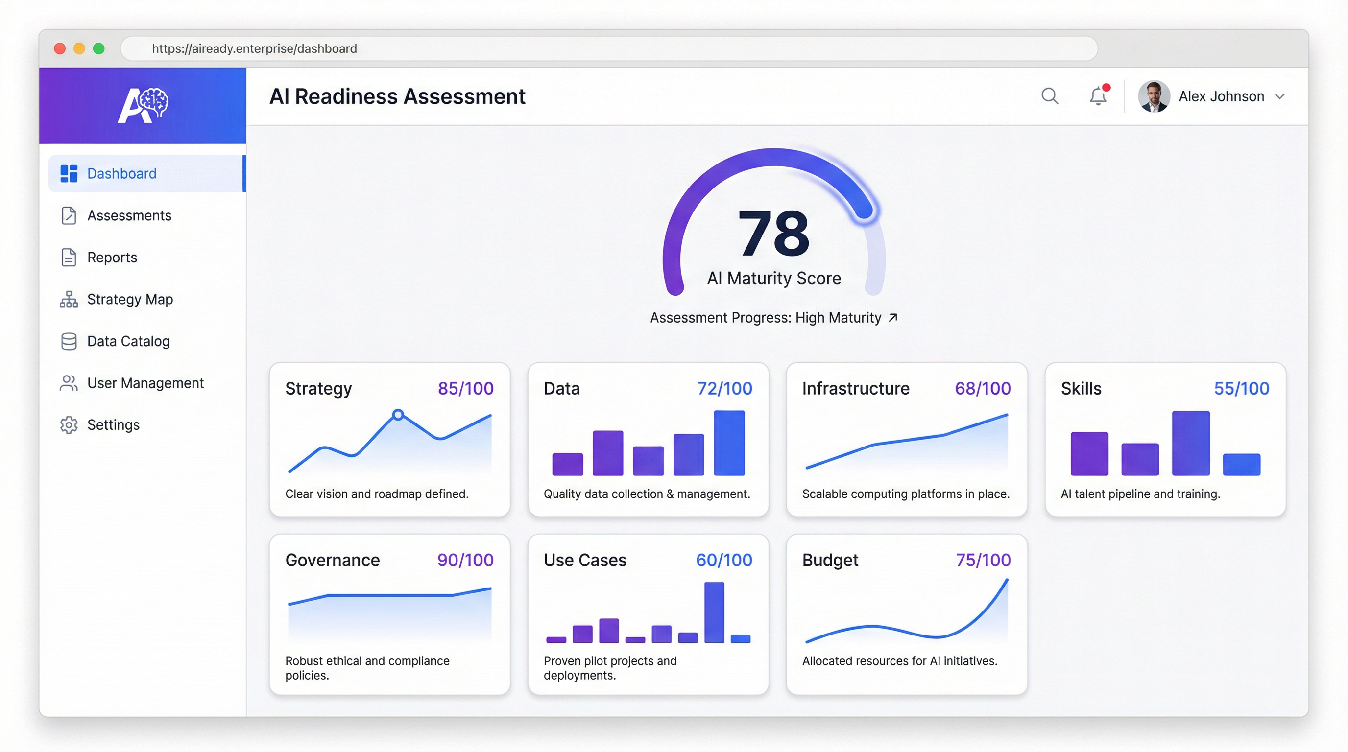Open the Assessments section icon
Viewport: 1348px width, 752px height.
(69, 215)
